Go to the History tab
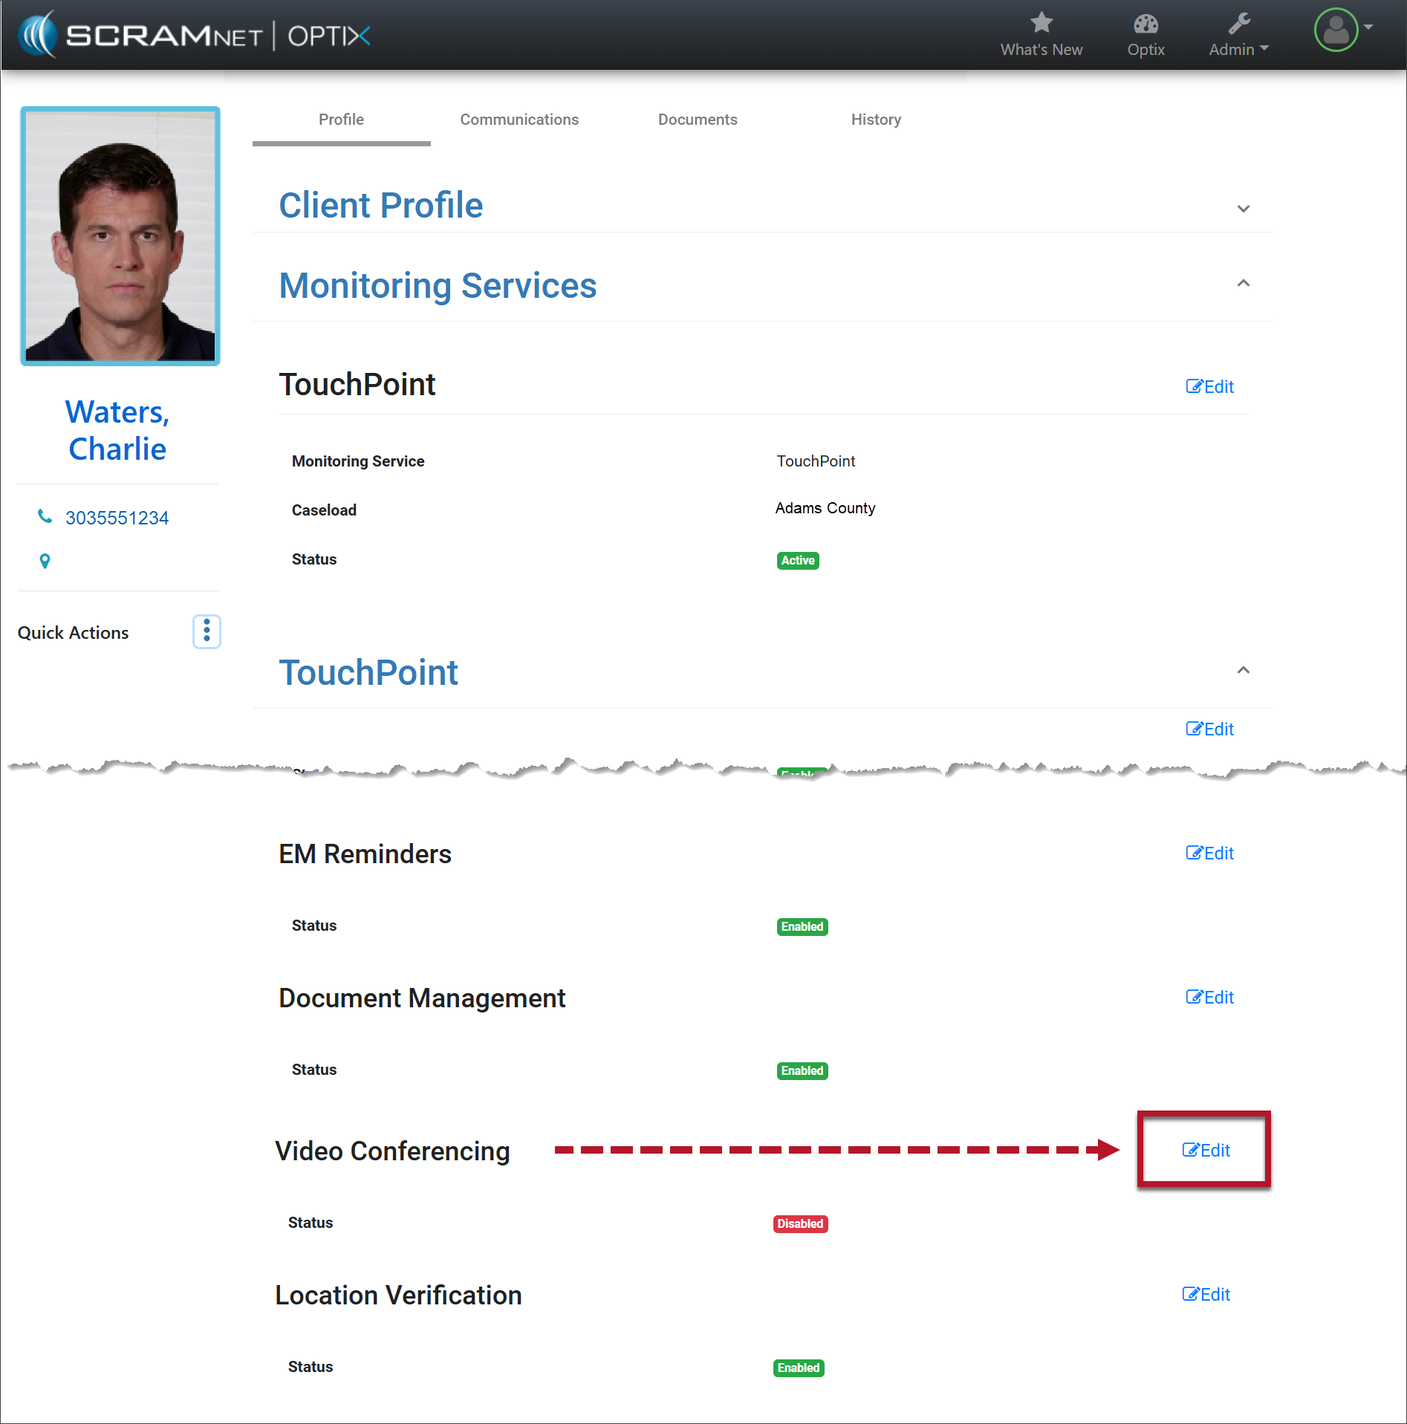 pos(875,120)
